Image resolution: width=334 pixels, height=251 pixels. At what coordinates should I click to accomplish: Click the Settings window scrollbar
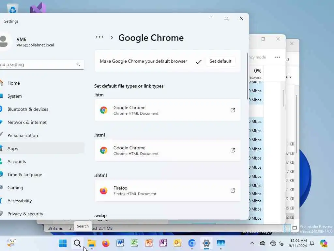(x=248, y=76)
